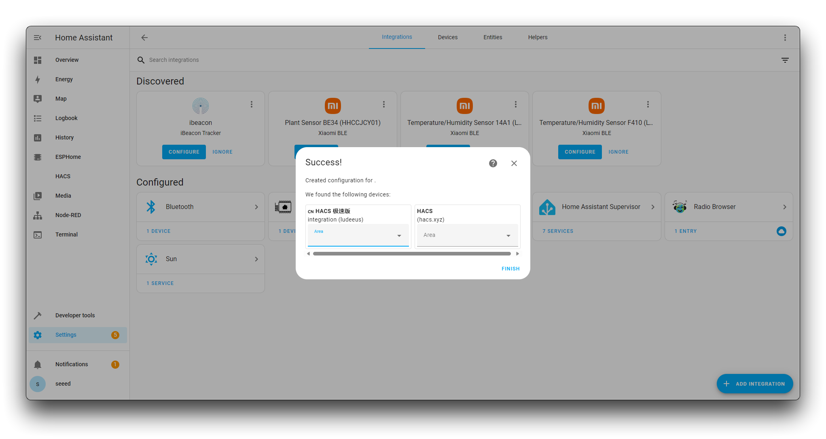826x439 pixels.
Task: Click Finish in Success dialog
Action: click(510, 269)
